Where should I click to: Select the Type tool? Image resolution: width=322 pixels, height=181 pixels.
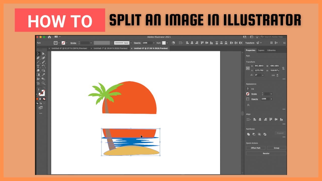[38, 66]
